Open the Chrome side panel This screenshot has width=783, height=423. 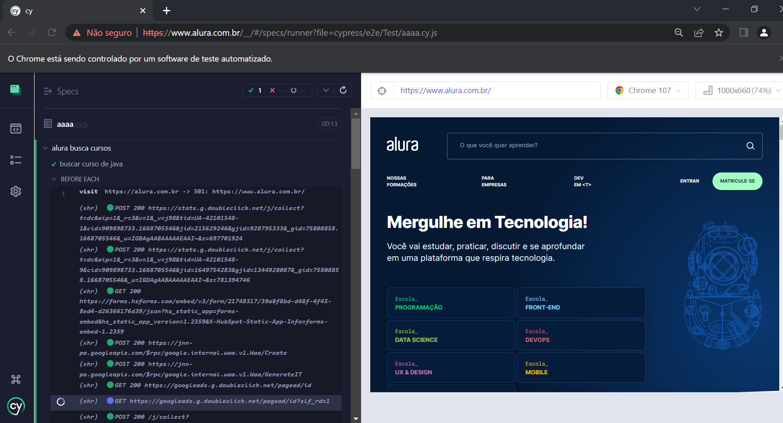[x=744, y=32]
